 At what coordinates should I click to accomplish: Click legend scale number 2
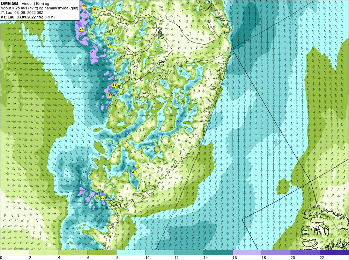(30, 258)
